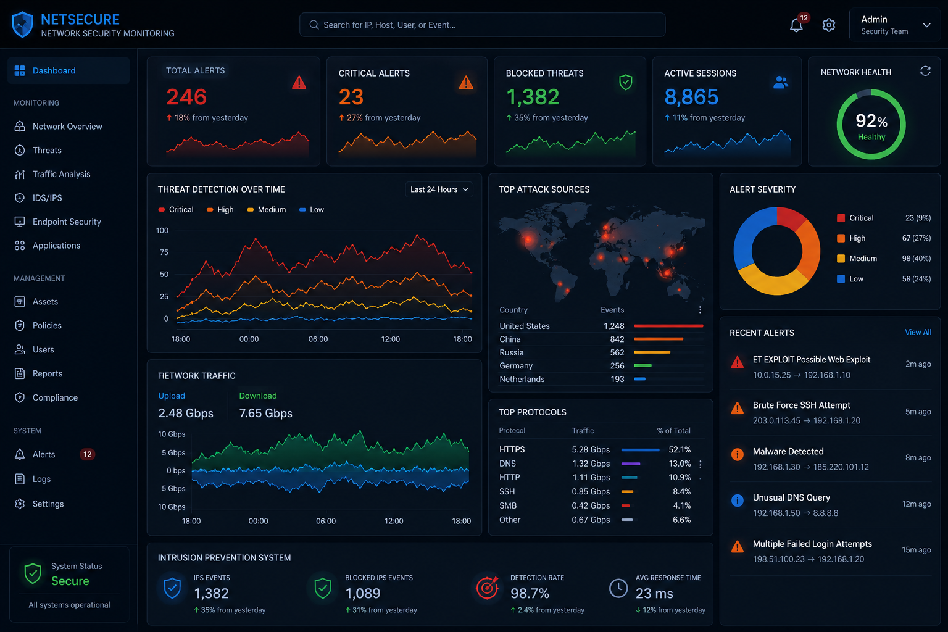This screenshot has height=632, width=948.
Task: Click the Critical red color swatch
Action: [841, 218]
